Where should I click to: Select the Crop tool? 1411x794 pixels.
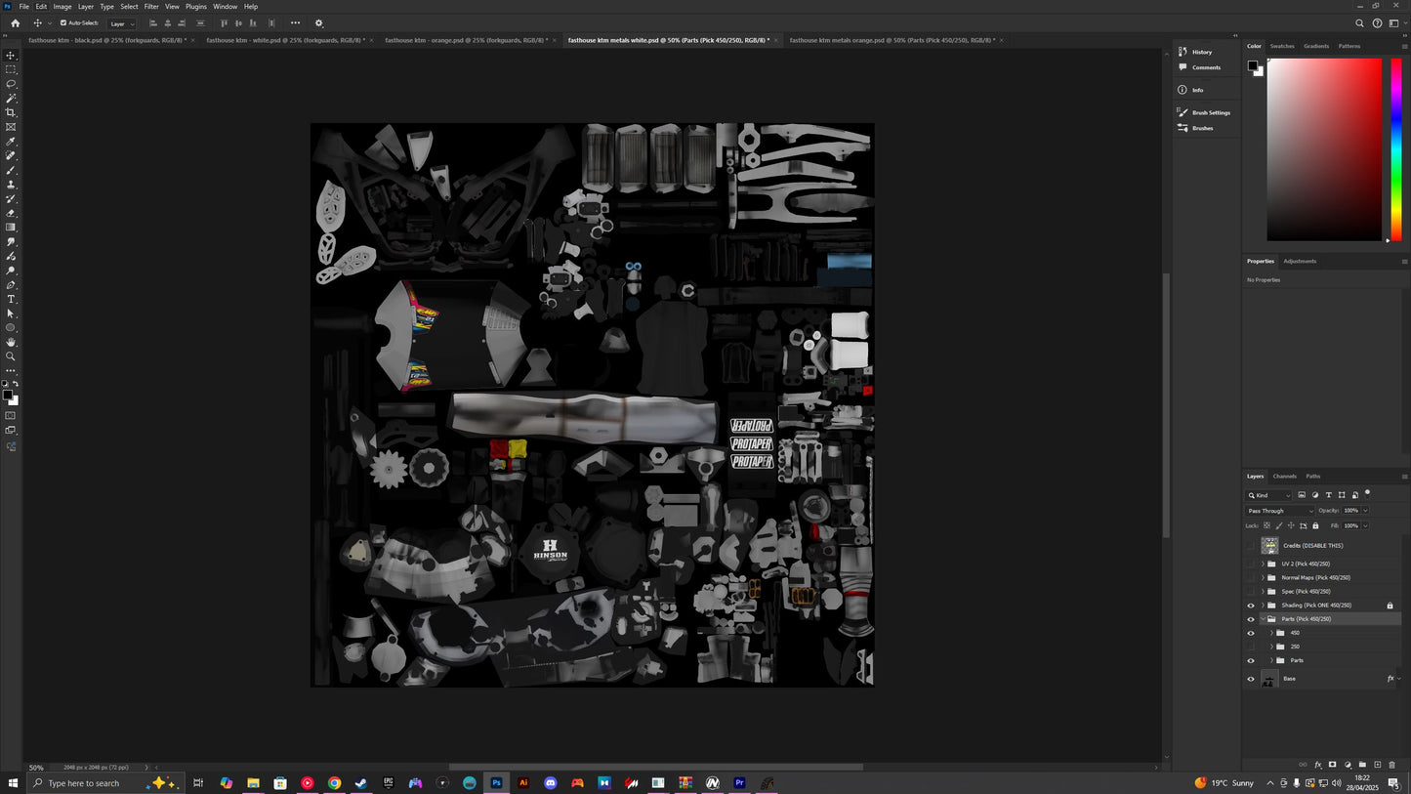coord(11,112)
